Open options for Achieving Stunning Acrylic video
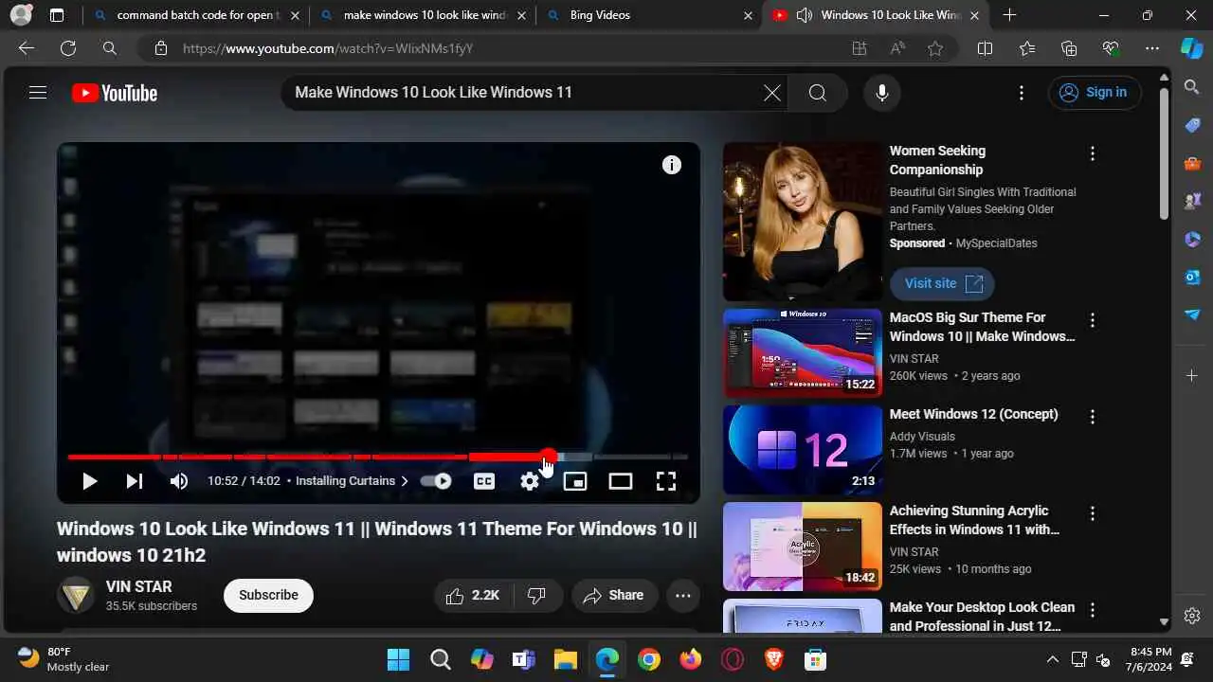This screenshot has height=682, width=1213. [x=1093, y=513]
